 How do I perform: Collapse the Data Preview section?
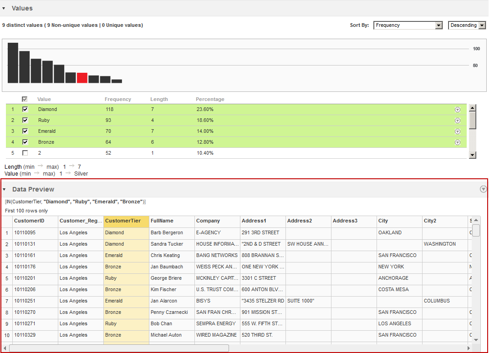(4, 189)
